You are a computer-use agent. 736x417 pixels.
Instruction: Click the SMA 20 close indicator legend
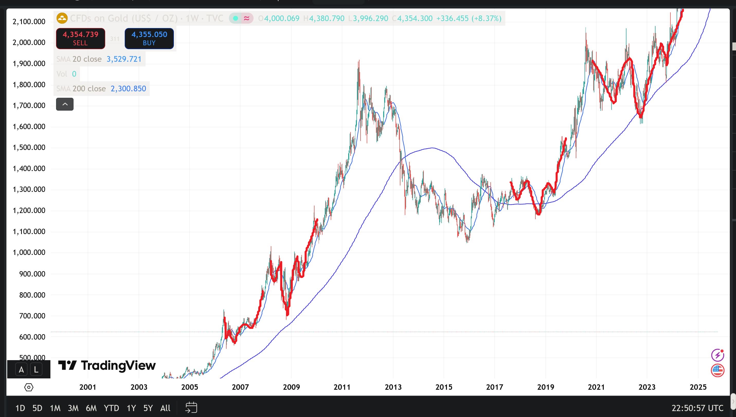(x=87, y=59)
